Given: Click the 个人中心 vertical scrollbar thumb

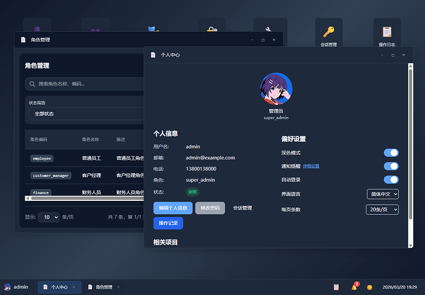Looking at the screenshot, I should pos(411,144).
